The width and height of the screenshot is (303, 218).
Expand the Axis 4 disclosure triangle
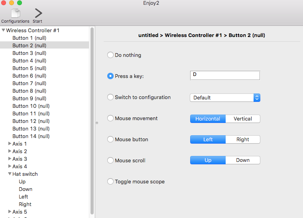[x=10, y=166]
